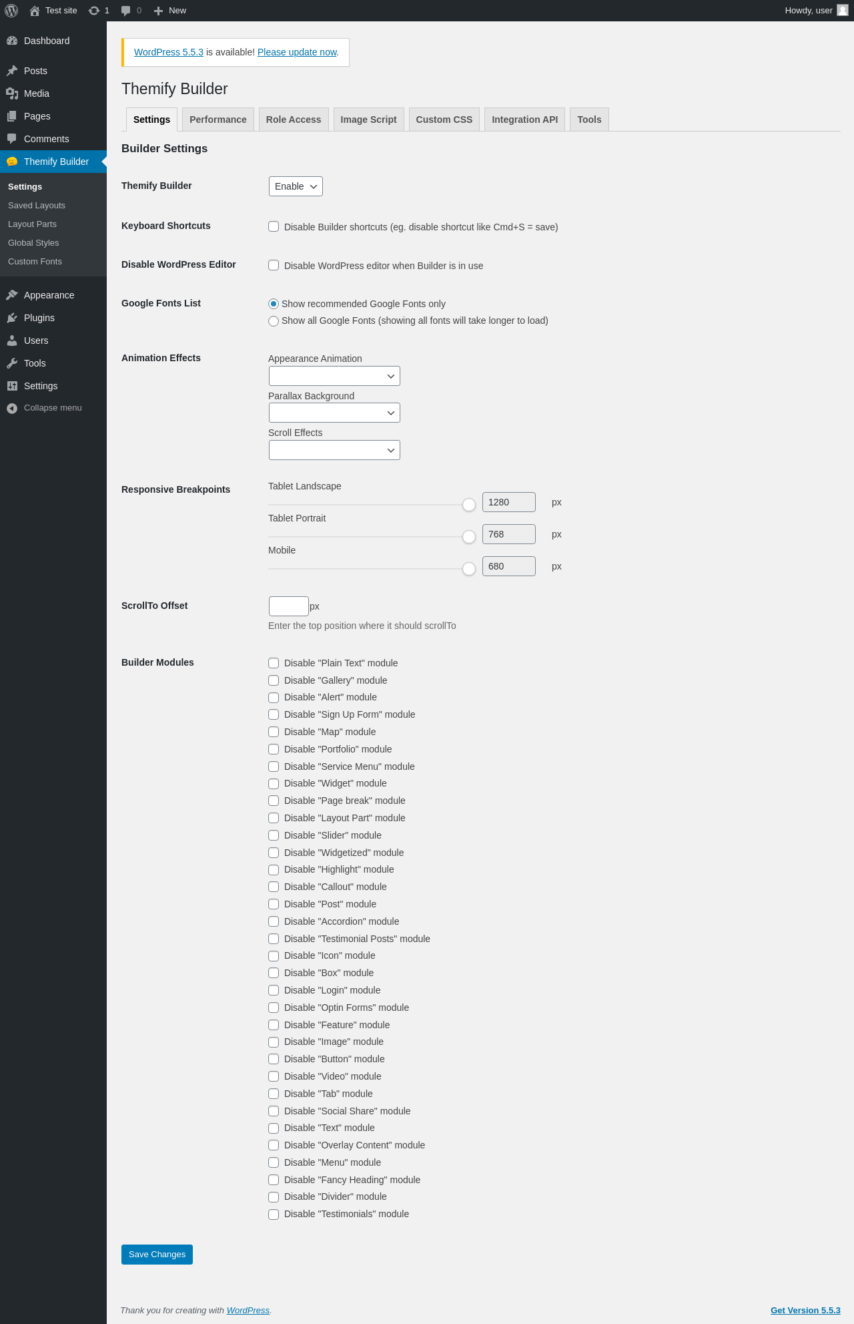This screenshot has width=854, height=1324.
Task: Switch to the Performance tab
Action: pyautogui.click(x=218, y=120)
